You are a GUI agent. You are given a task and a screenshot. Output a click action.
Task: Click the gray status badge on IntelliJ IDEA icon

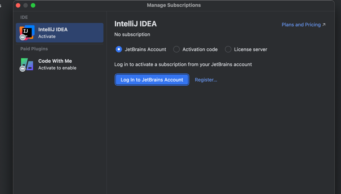point(22,38)
